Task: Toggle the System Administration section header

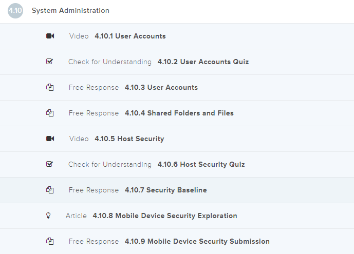Action: 70,11
